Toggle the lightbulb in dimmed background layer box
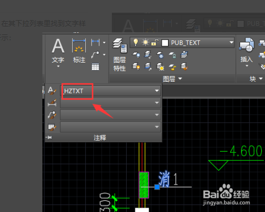The width and height of the screenshot is (265, 212). [209, 23]
